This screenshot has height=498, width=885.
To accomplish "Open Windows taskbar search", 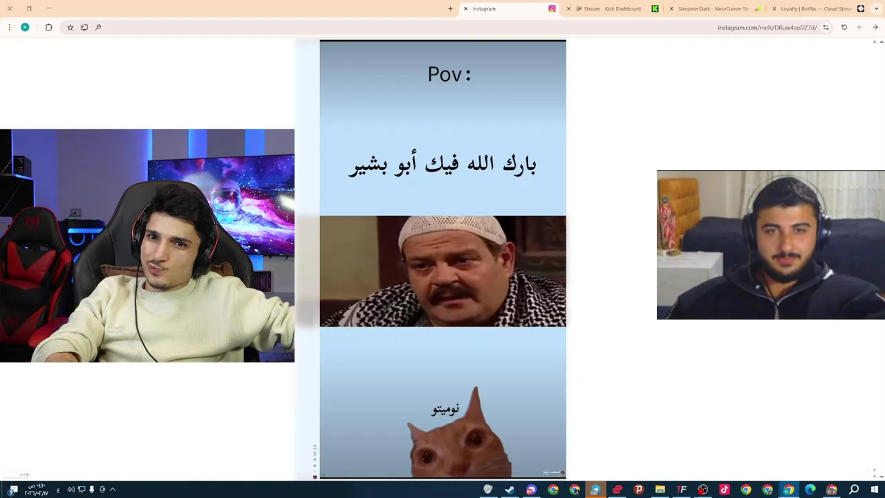I will point(854,490).
